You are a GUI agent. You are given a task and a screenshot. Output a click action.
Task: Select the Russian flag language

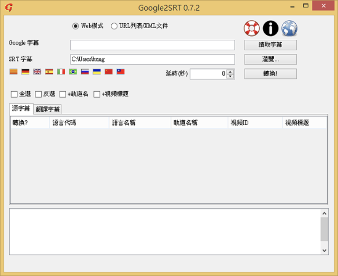pos(84,71)
